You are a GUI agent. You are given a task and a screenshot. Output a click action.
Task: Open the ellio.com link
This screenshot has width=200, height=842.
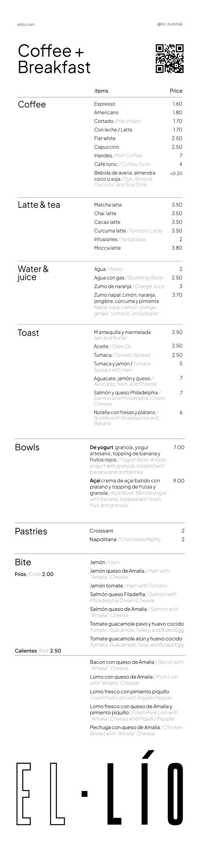[x=26, y=24]
